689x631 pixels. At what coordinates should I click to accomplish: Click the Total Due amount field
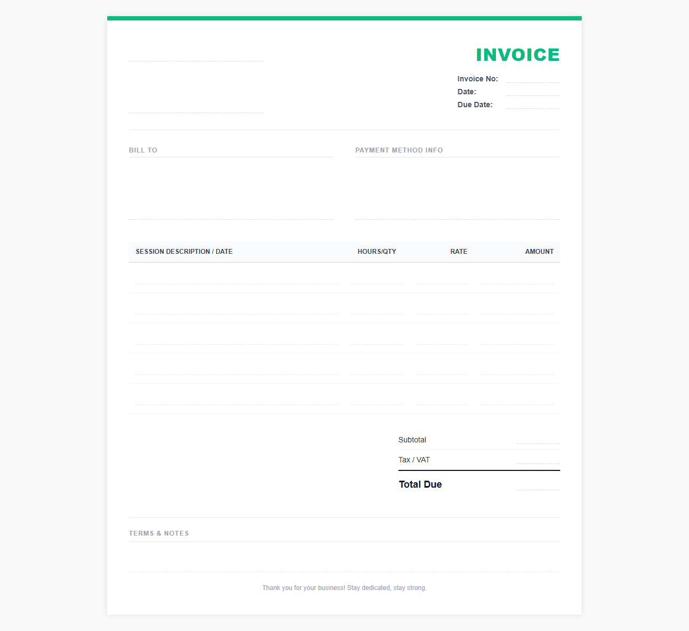tap(538, 484)
